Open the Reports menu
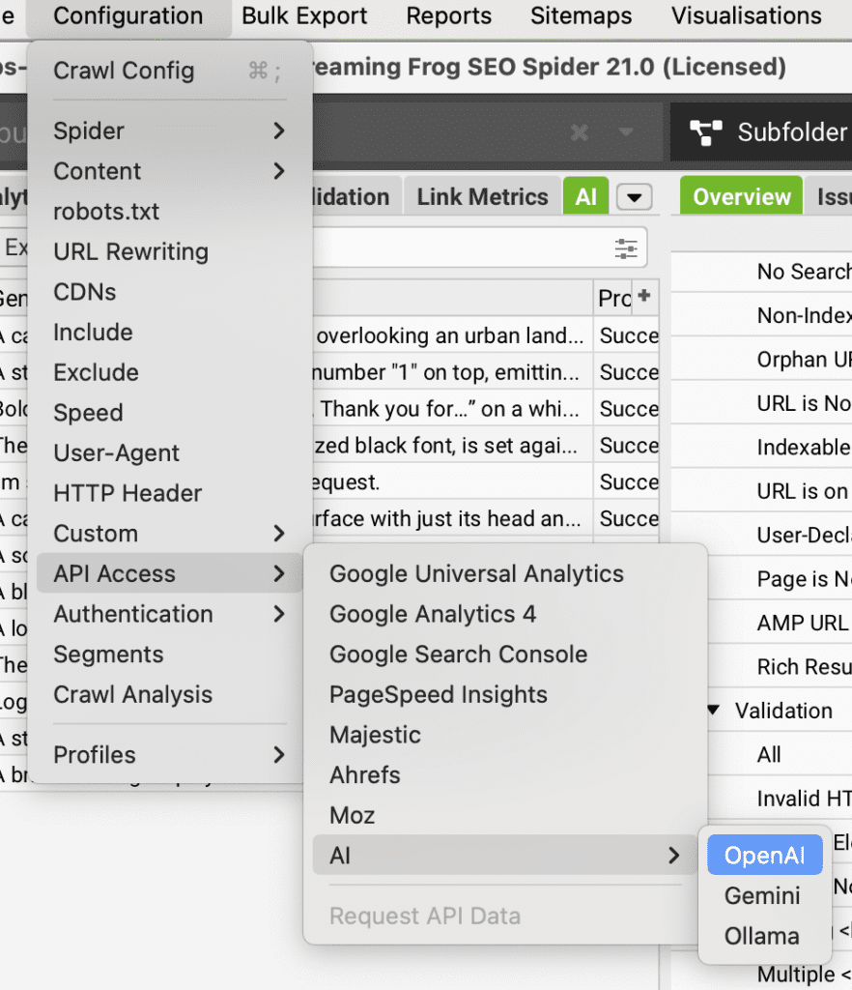This screenshot has width=852, height=990. [x=448, y=15]
